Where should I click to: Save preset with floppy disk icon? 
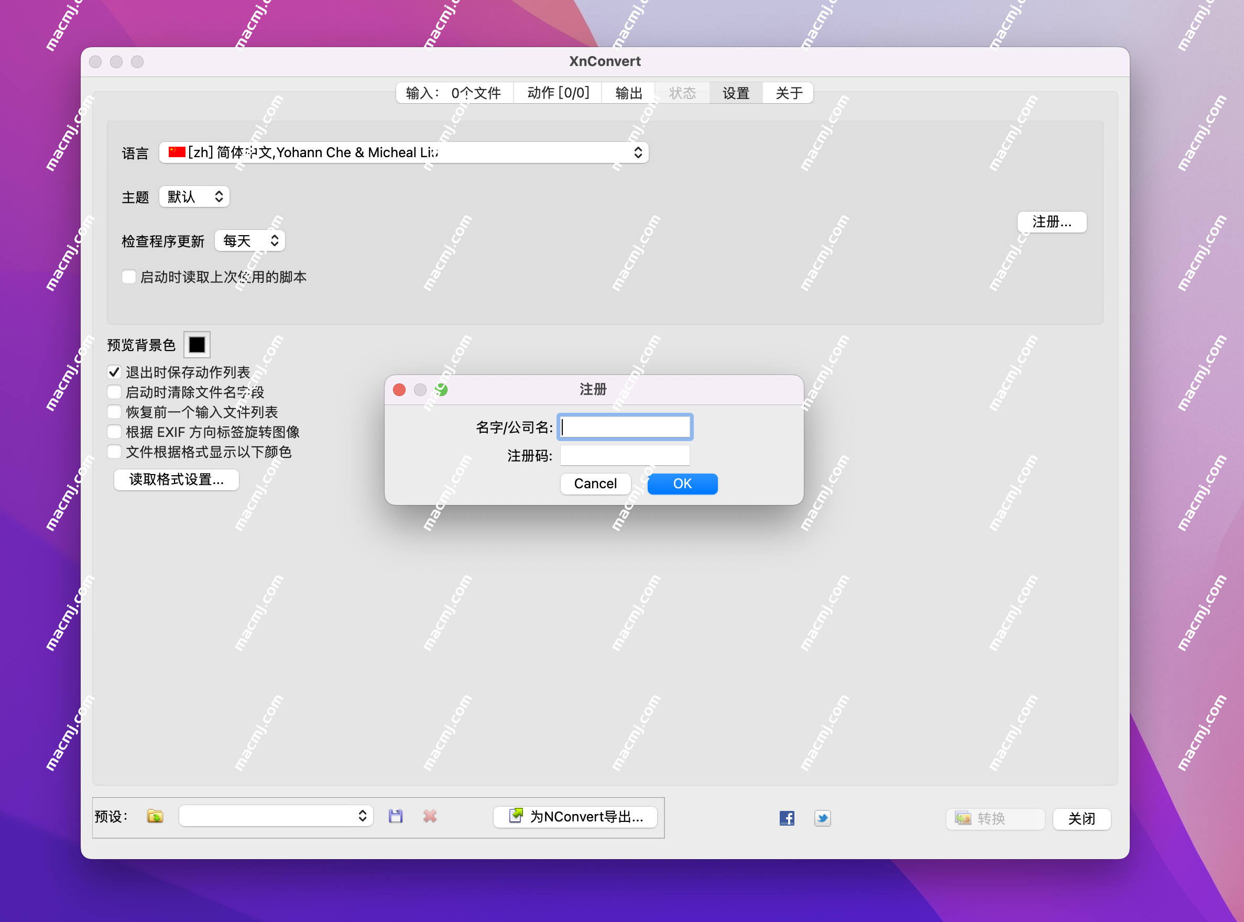pos(395,817)
